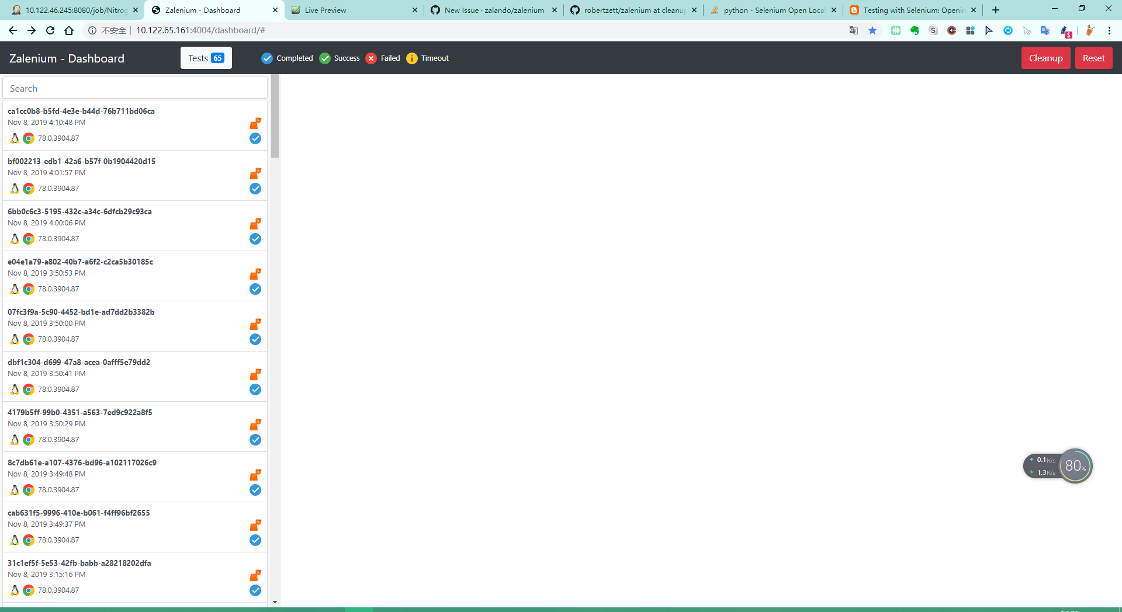The height and width of the screenshot is (612, 1122).
Task: Click the blue check badge on test 8c7db61e
Action: point(255,490)
